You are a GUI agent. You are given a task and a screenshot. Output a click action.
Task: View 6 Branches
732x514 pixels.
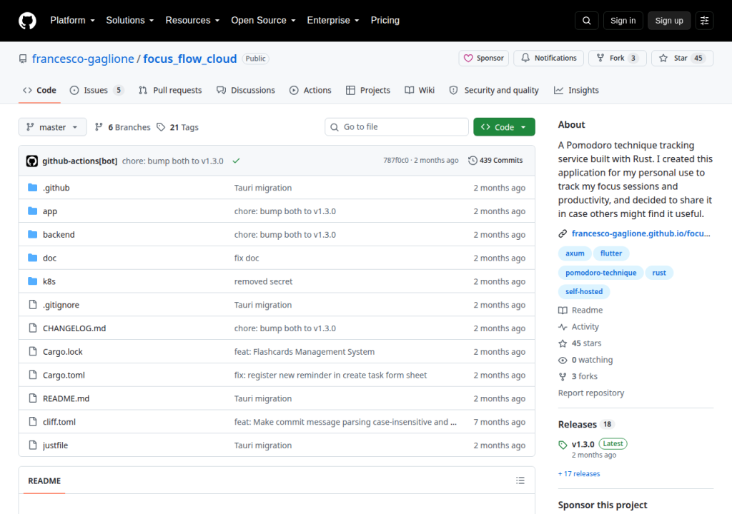(x=123, y=127)
